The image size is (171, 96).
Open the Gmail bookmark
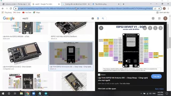[17, 13]
